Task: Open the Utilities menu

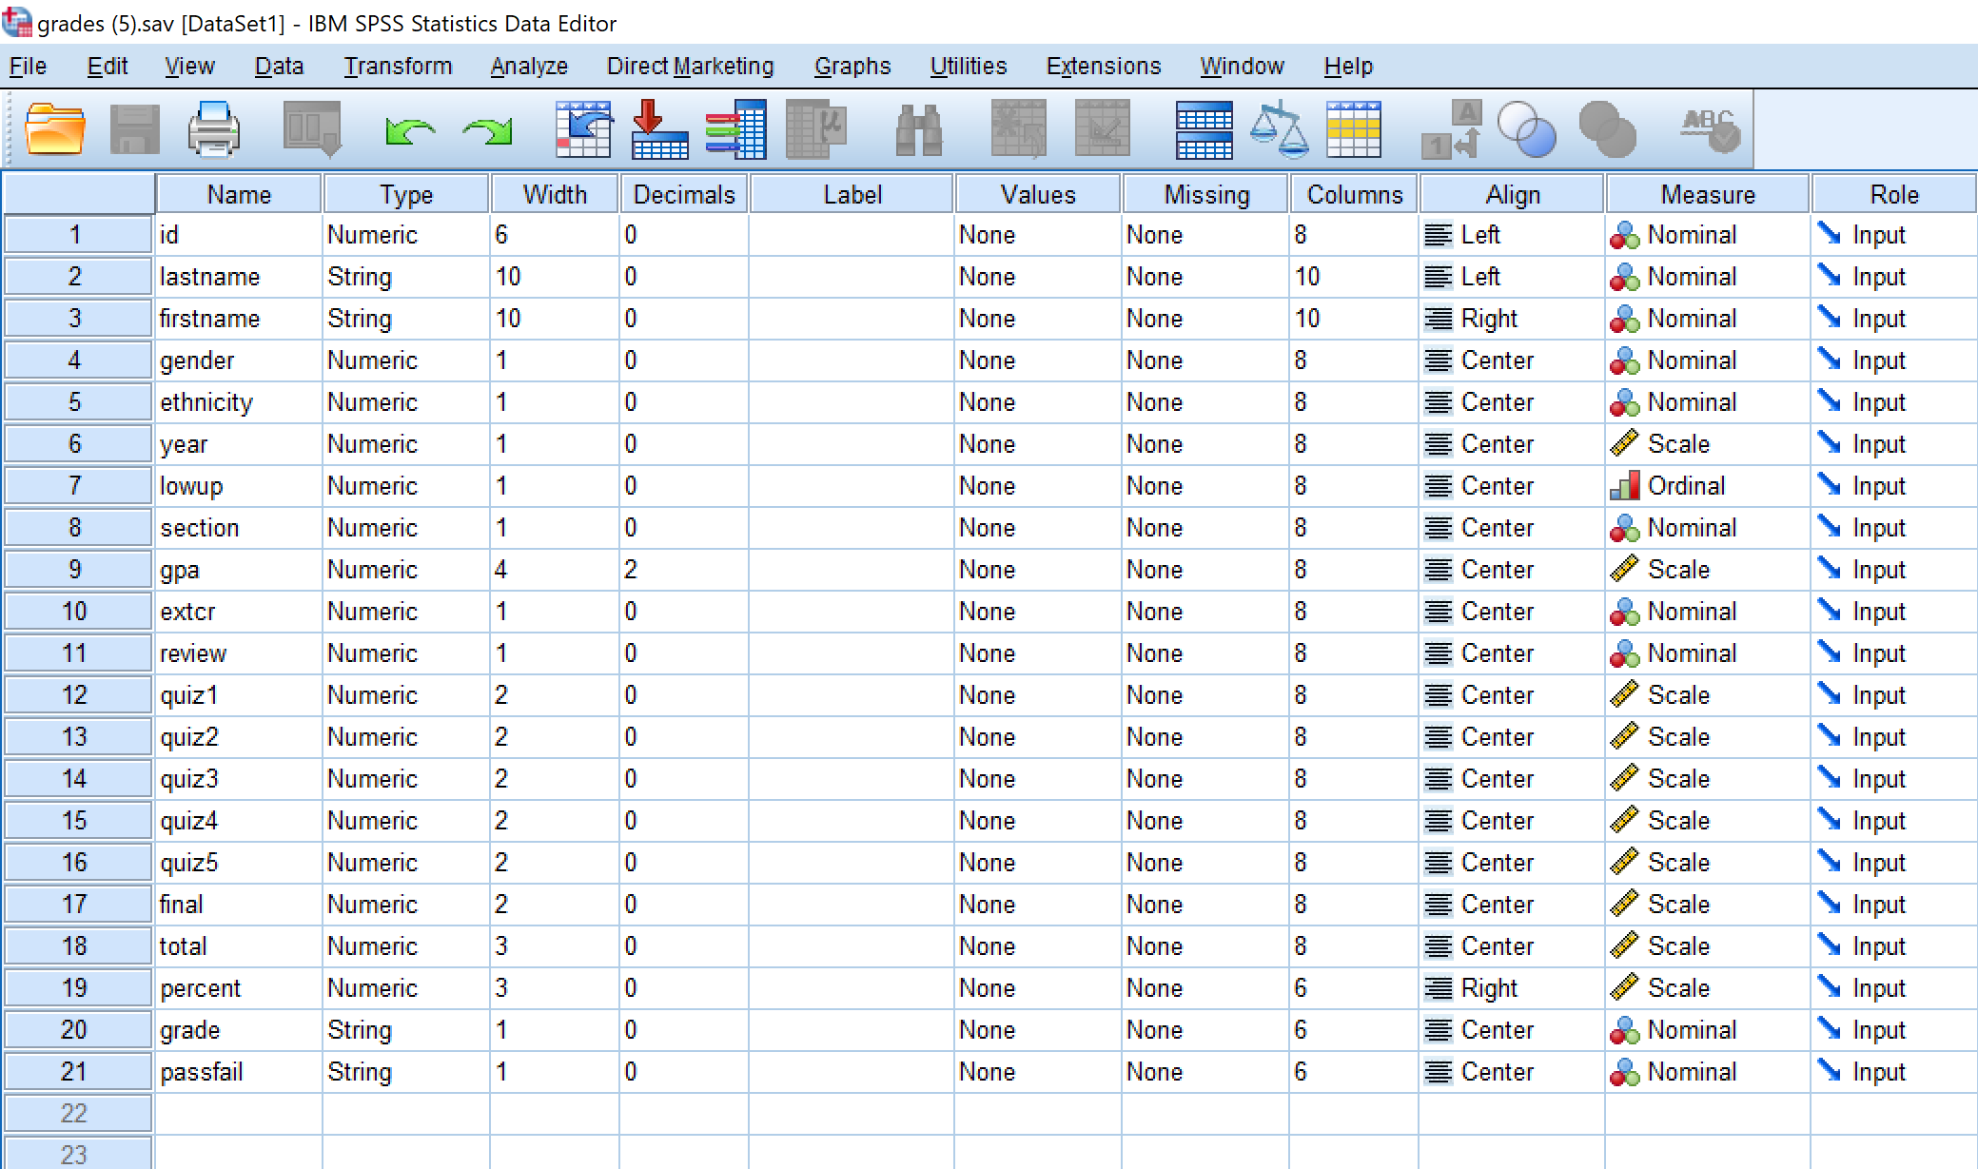Action: tap(969, 66)
